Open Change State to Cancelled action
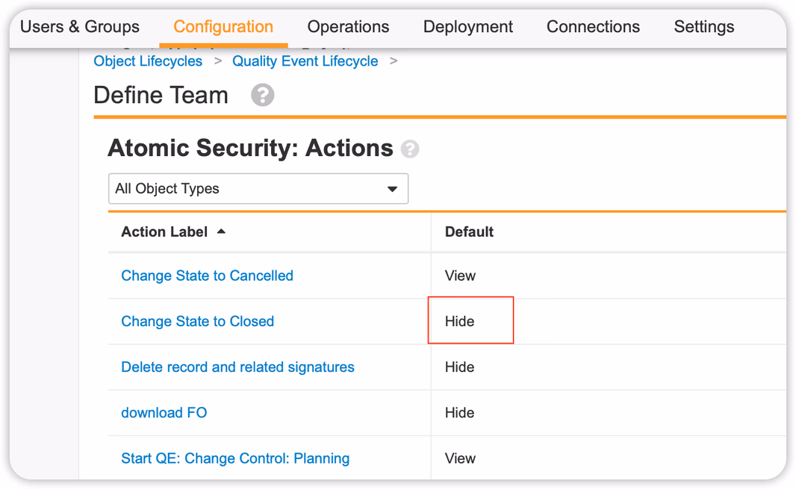 [207, 275]
